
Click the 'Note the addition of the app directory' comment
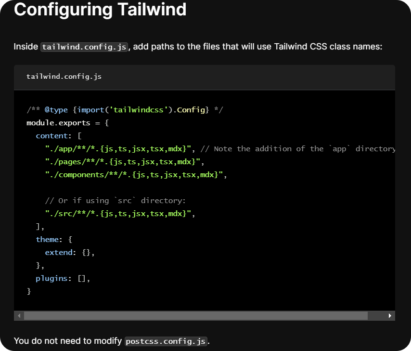[298, 149]
